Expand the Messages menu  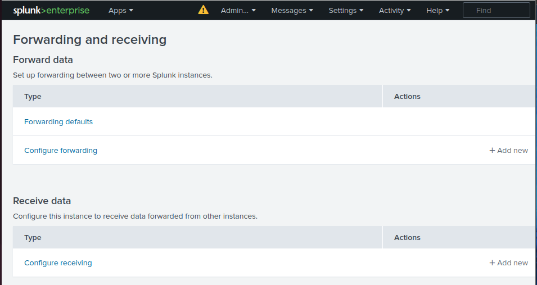(292, 10)
